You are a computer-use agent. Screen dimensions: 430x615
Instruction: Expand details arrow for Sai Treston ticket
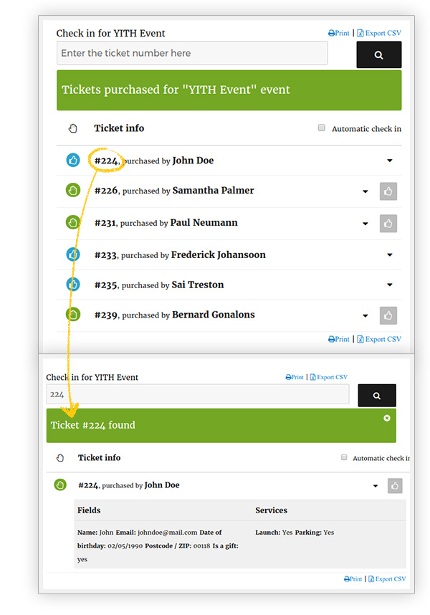pyautogui.click(x=390, y=285)
